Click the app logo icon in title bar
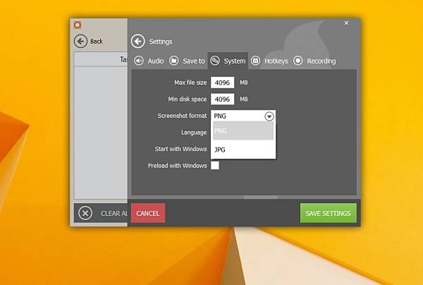 [78, 25]
